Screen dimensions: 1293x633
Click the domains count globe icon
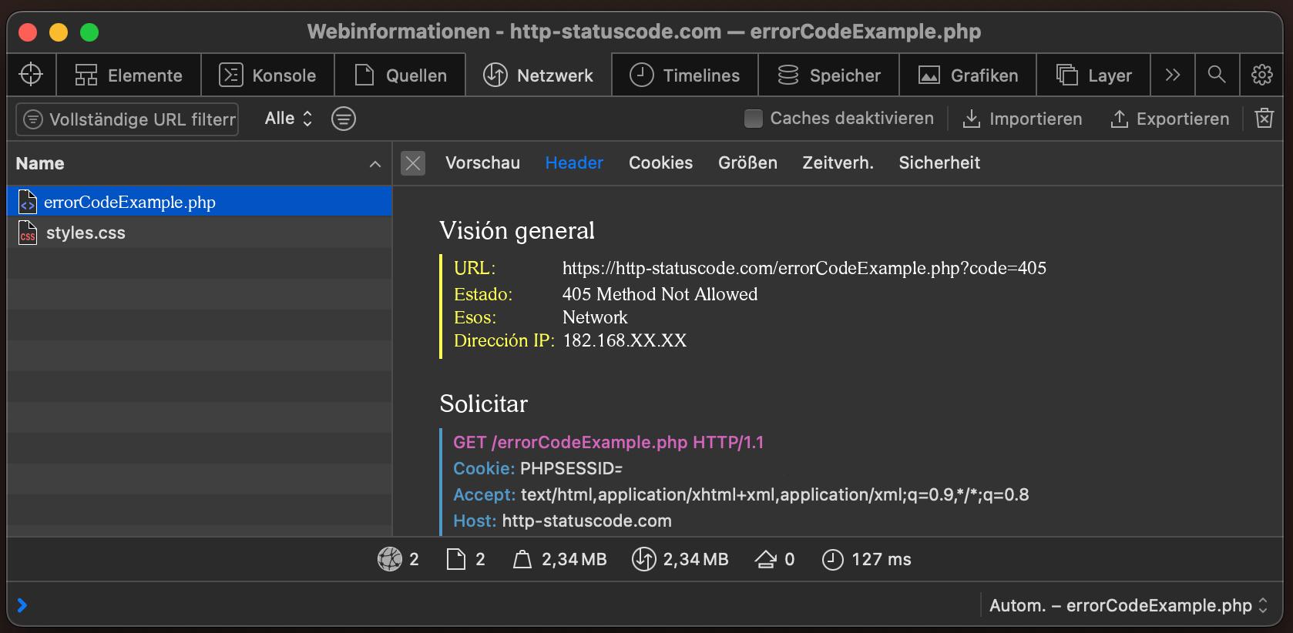pos(390,559)
